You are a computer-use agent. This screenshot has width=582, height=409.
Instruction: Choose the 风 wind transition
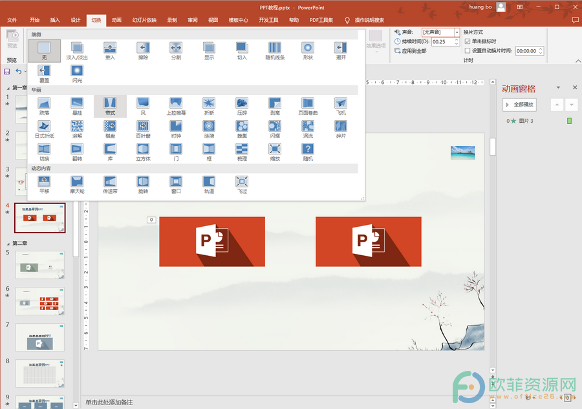click(143, 106)
